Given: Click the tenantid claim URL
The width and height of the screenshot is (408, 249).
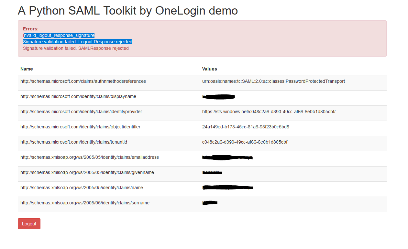Looking at the screenshot, I should pyautogui.click(x=74, y=142).
